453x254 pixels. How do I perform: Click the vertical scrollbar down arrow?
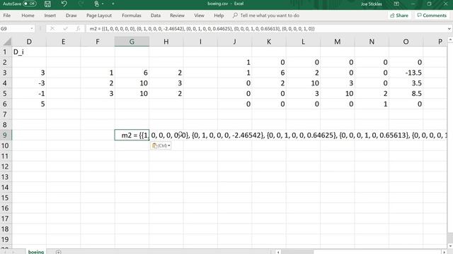pos(450,246)
